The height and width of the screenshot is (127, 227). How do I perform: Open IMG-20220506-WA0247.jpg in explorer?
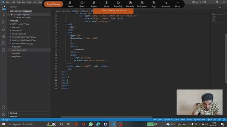click(29, 40)
